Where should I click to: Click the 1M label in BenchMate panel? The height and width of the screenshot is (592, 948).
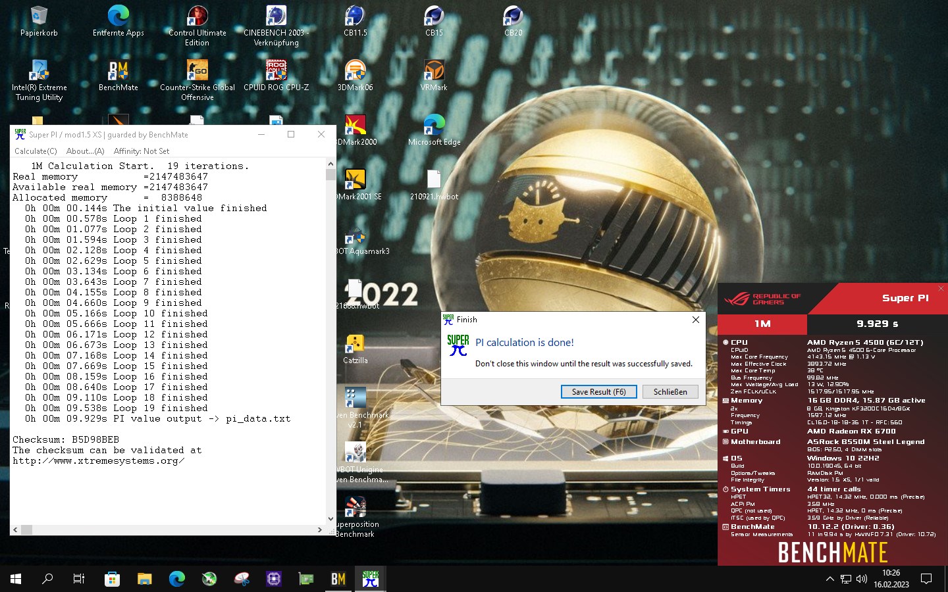[x=762, y=324]
